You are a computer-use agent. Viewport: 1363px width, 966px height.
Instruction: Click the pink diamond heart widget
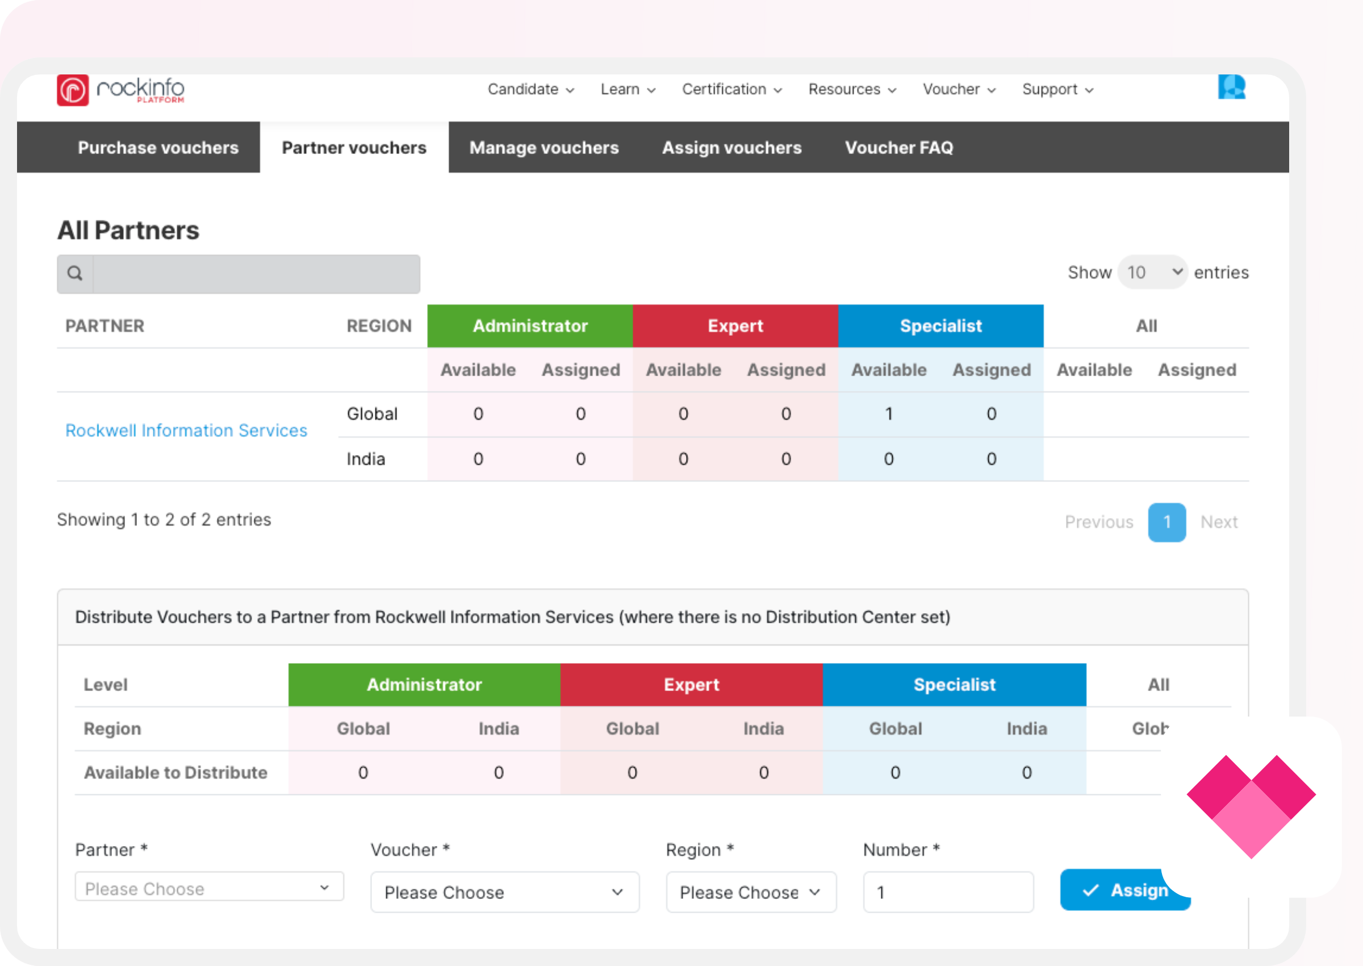[x=1251, y=806]
